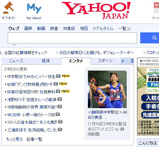
Task: Select the 知恵袋 search category
Action: click(x=69, y=28)
